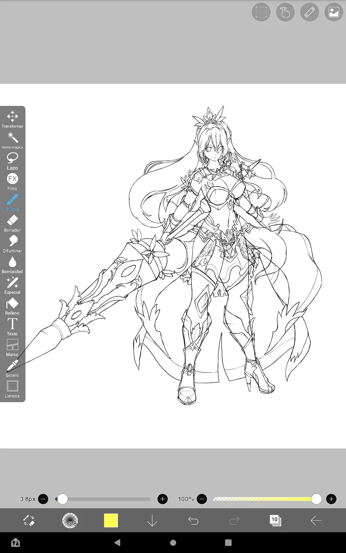Open the brush preset picker 3.8
The width and height of the screenshot is (346, 553).
70,521
